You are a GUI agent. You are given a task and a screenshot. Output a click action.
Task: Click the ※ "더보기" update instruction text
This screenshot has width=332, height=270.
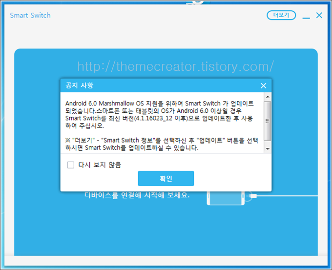coord(162,144)
